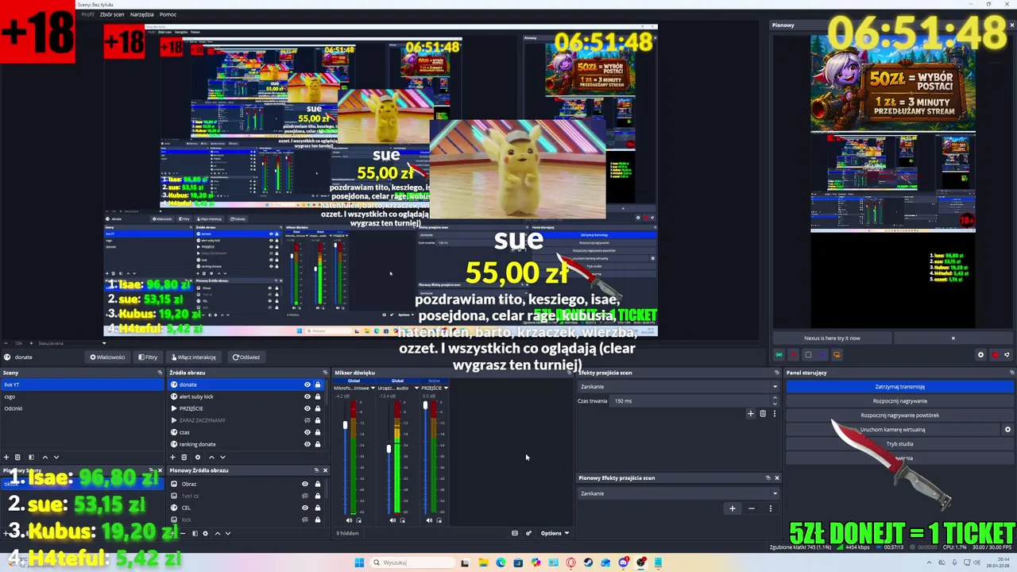Show the 1vs1 cs vertical source
1017x572 pixels.
pos(305,496)
